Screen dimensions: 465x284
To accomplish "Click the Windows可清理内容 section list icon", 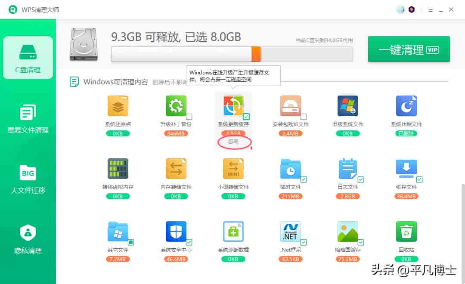I will click(74, 81).
